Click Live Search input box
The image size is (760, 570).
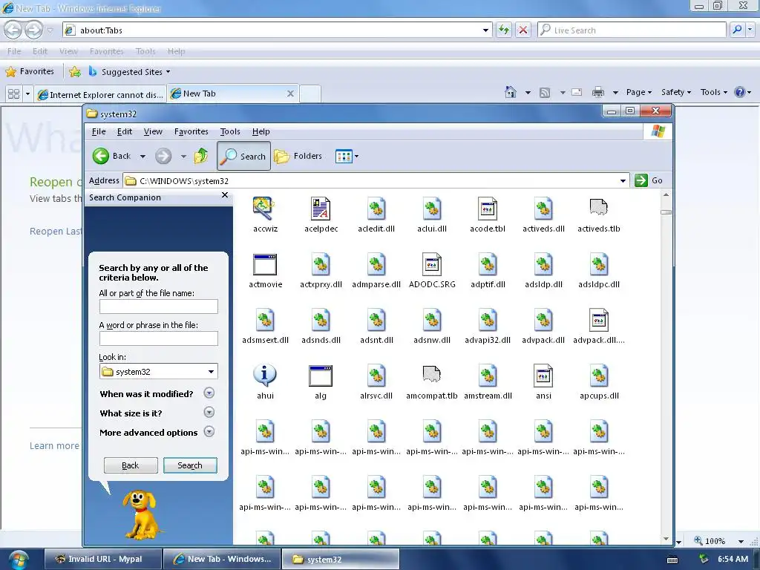[x=632, y=30]
